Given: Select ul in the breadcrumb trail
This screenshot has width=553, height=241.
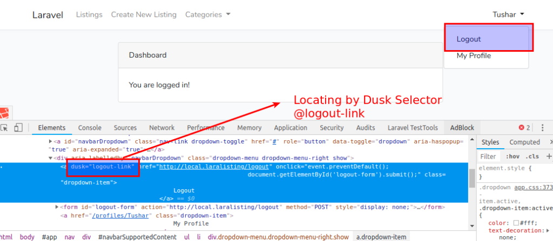Looking at the screenshot, I should pyautogui.click(x=186, y=237).
